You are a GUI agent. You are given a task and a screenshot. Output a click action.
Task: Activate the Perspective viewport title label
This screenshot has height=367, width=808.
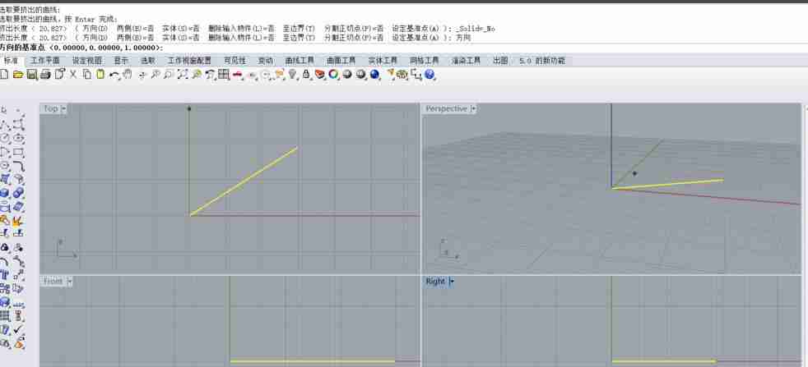(x=446, y=108)
